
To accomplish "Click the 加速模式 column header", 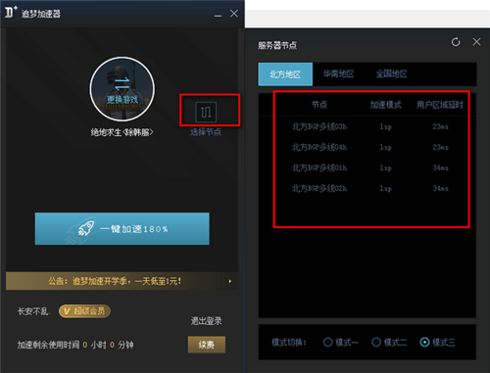I will click(x=385, y=105).
